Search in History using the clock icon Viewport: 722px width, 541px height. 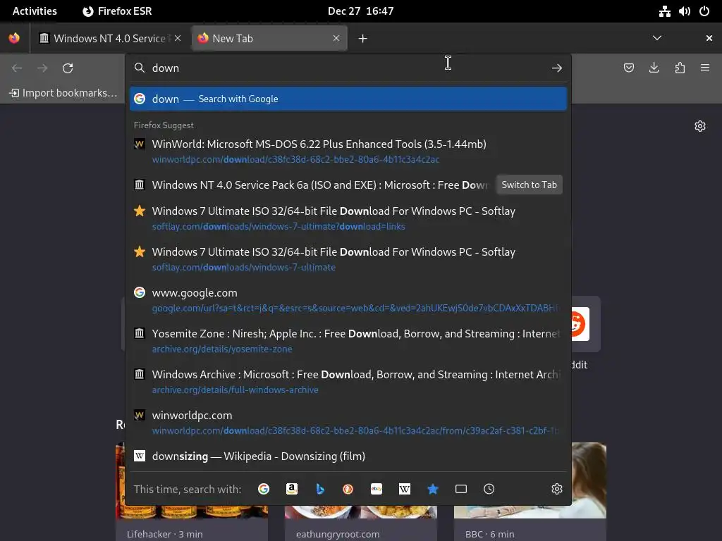pyautogui.click(x=489, y=489)
